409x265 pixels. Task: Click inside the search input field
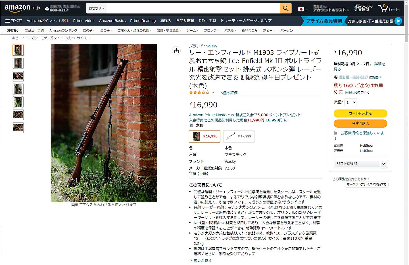pyautogui.click(x=193, y=9)
